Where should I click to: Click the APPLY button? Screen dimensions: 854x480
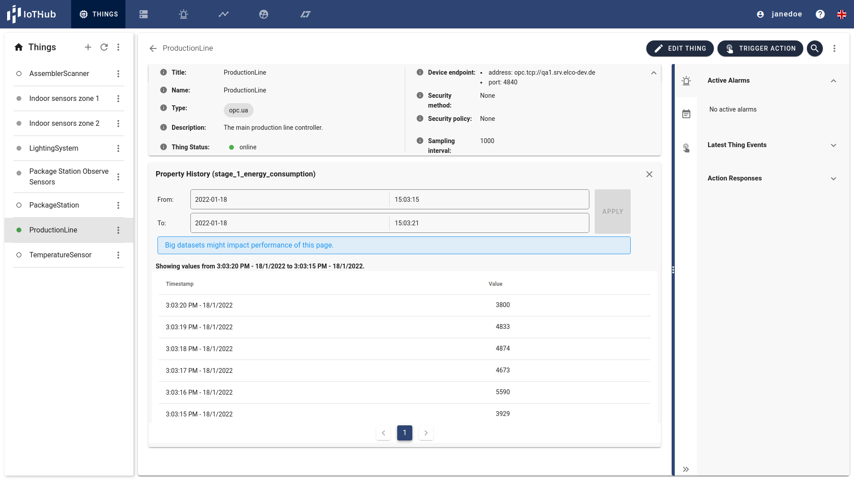click(612, 212)
